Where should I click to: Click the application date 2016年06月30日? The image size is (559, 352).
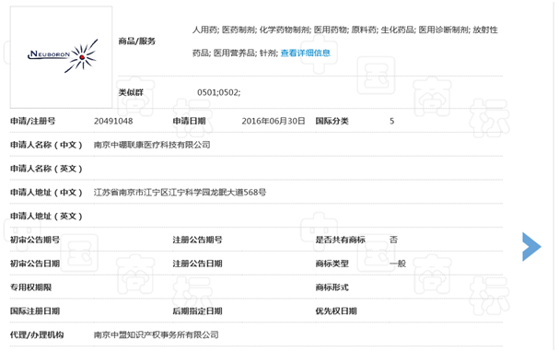coord(274,122)
